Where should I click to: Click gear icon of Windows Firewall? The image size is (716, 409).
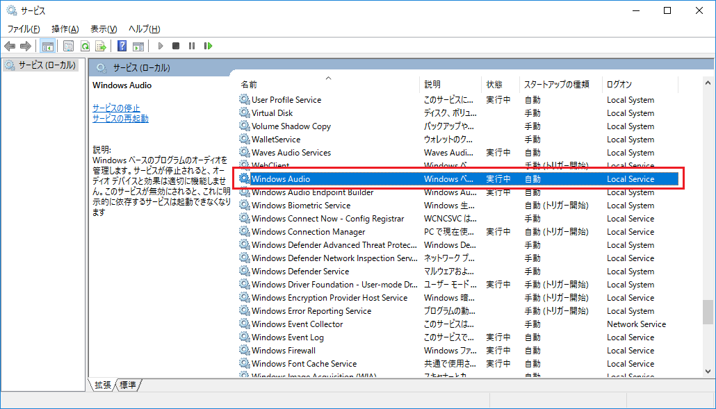click(x=245, y=350)
